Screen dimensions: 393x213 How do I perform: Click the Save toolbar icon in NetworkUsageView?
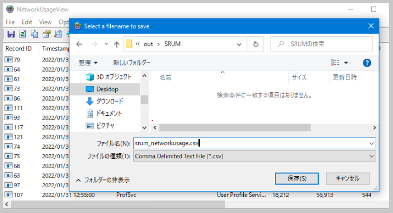(11, 34)
